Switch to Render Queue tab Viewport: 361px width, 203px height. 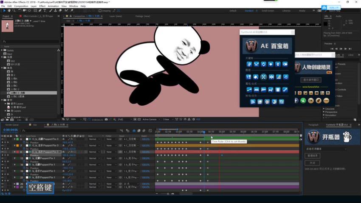pos(12,124)
